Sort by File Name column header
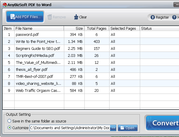This screenshot has height=137, width=179. (x=39, y=28)
